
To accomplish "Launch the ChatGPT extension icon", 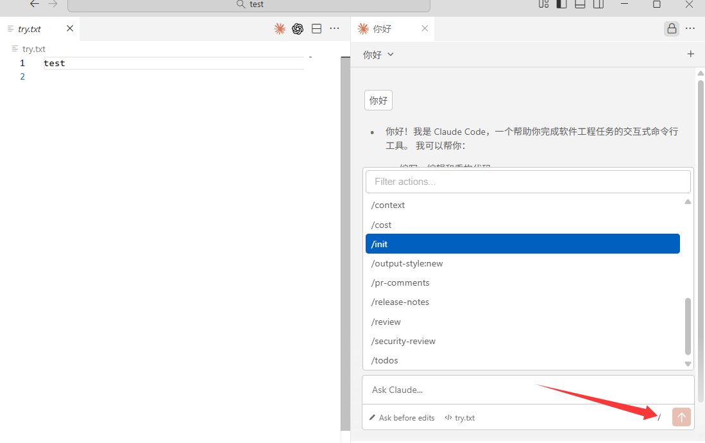I will coord(297,28).
